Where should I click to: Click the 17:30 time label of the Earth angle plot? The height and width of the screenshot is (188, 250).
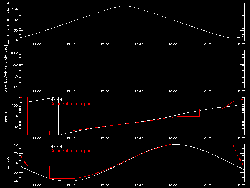point(105,44)
